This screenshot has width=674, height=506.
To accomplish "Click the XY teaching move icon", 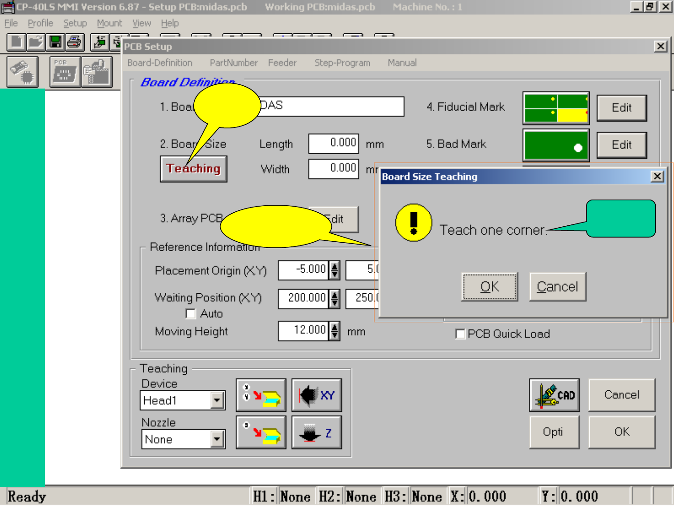I will pos(316,395).
